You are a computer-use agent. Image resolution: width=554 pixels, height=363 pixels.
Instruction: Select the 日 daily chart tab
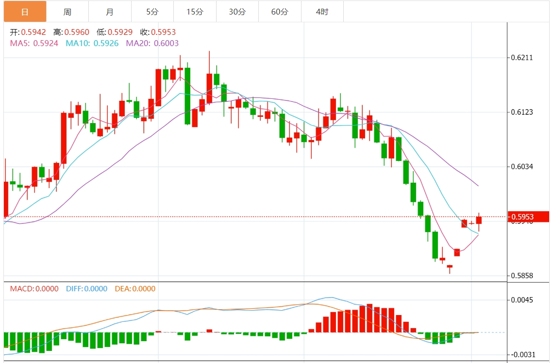pyautogui.click(x=25, y=12)
